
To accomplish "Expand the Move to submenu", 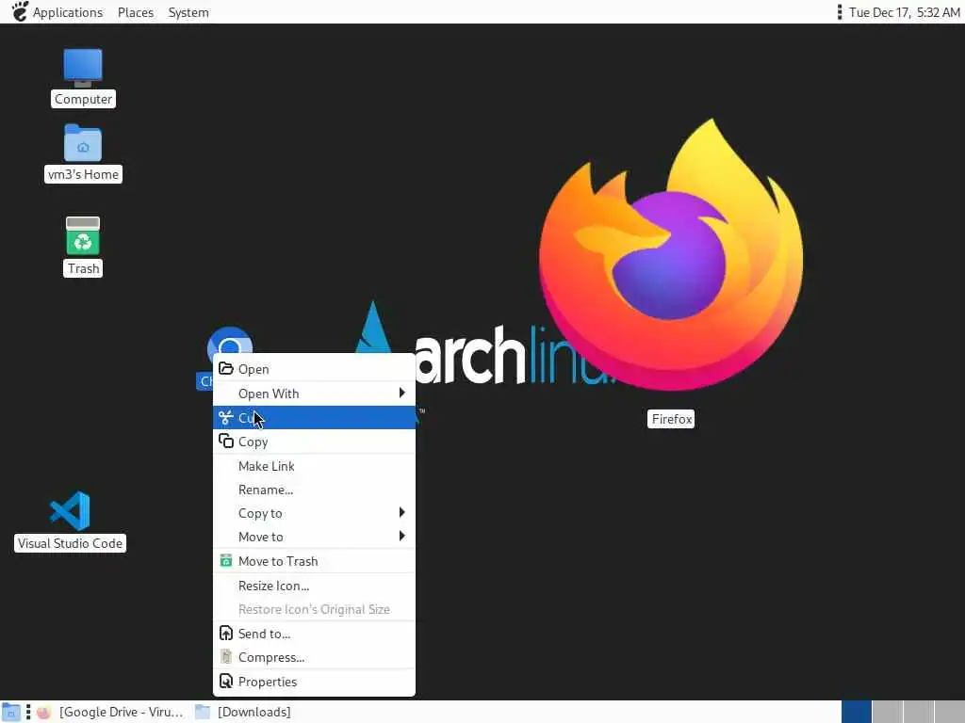I will click(314, 537).
